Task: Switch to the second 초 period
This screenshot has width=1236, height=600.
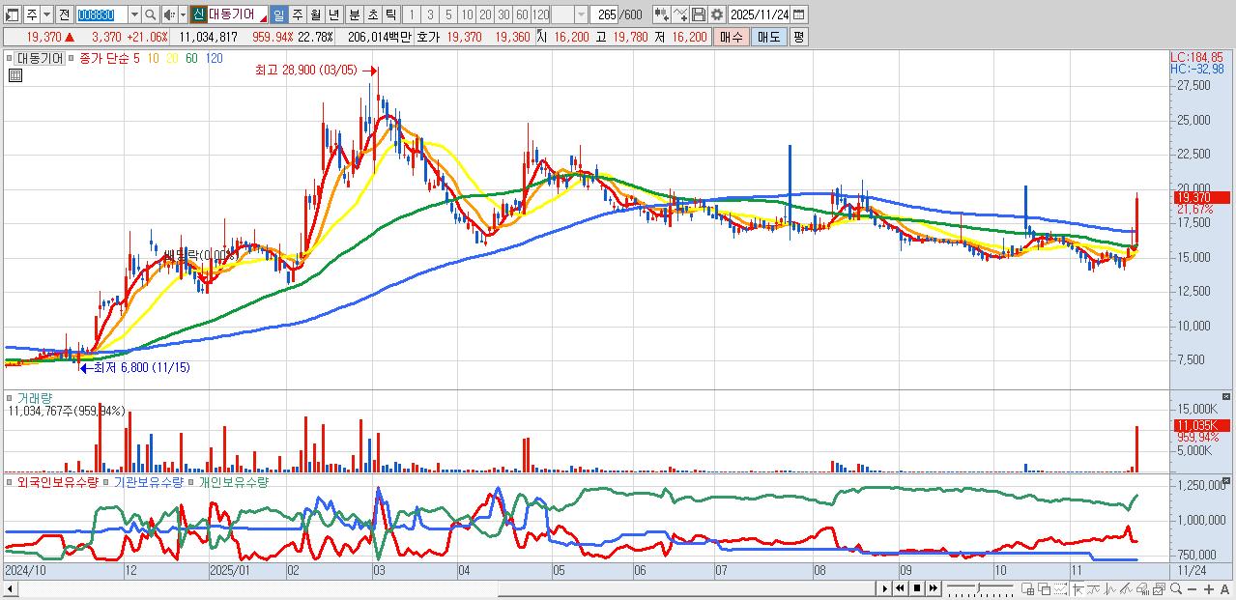Action: 372,15
